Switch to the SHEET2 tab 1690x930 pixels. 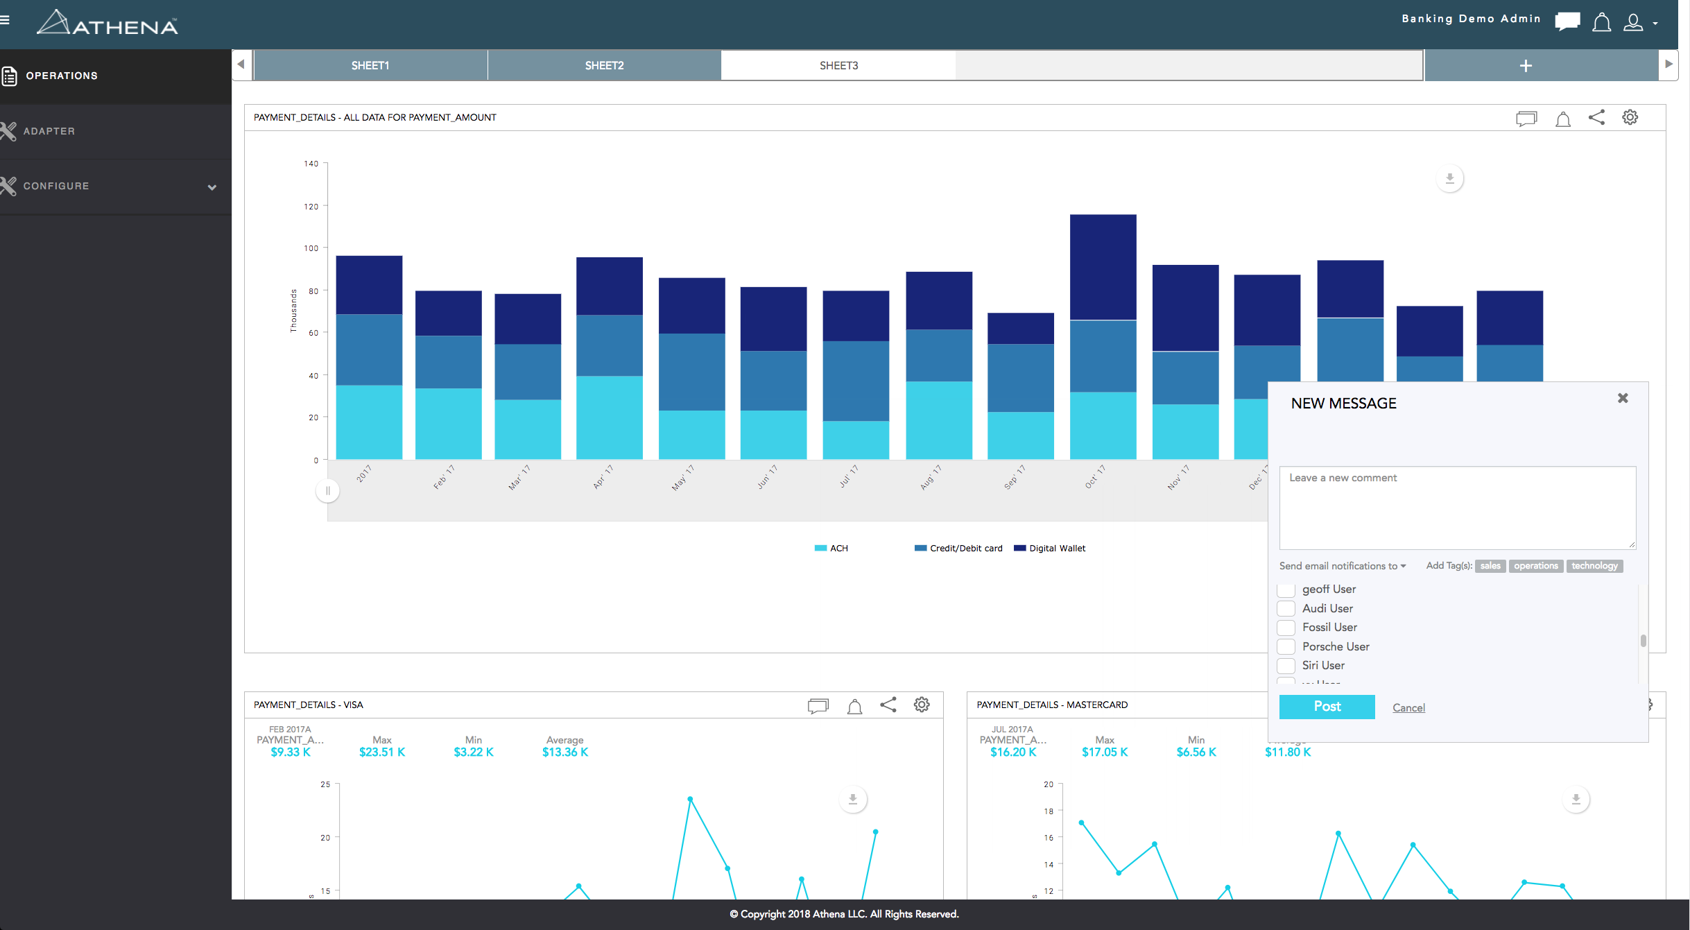tap(604, 66)
